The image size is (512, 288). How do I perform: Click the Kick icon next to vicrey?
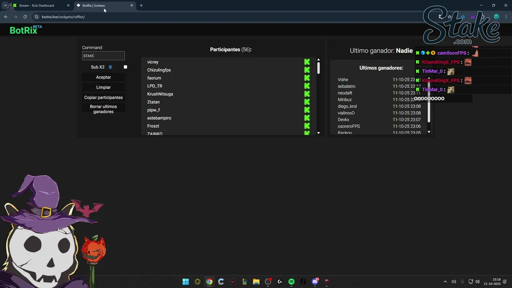click(x=307, y=62)
